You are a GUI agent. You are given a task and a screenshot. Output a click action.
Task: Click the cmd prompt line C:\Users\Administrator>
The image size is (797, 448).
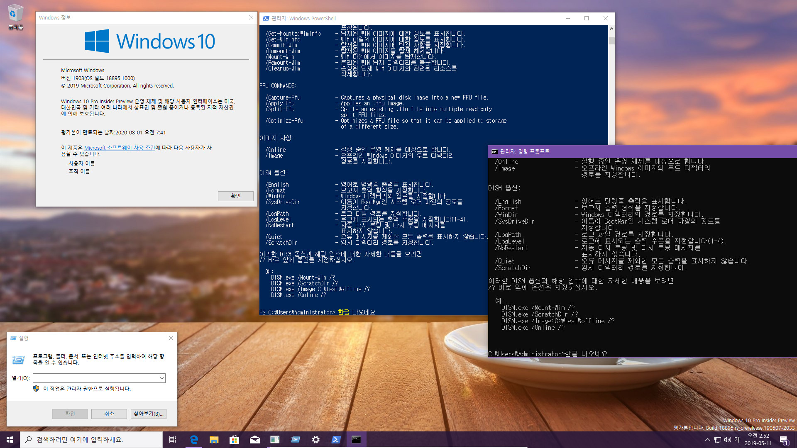(526, 354)
